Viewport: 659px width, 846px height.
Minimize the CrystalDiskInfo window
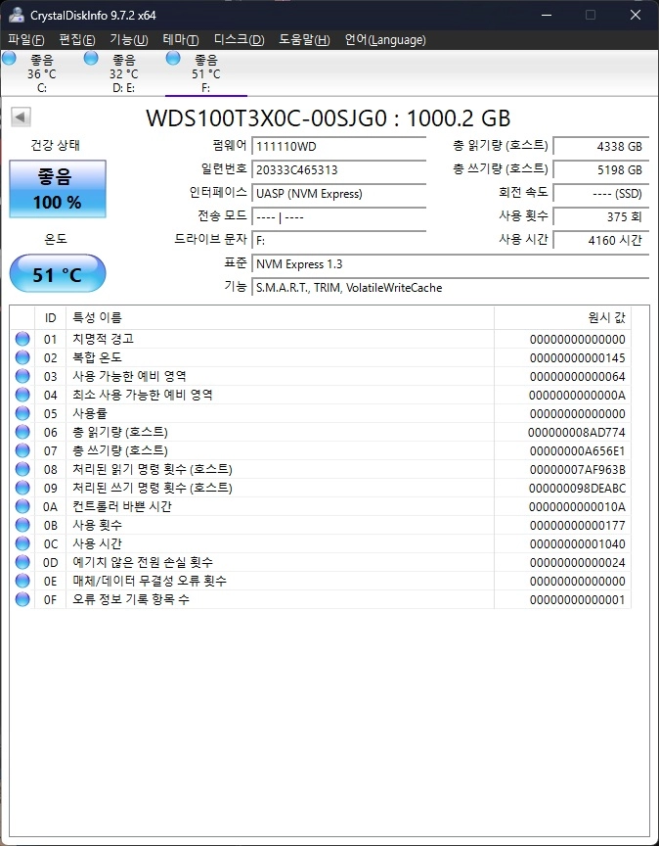tap(546, 15)
